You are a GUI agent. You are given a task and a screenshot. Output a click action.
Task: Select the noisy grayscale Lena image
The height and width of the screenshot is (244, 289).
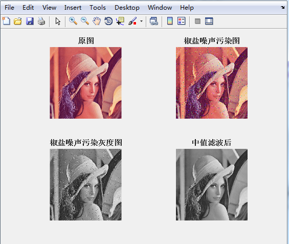(x=85, y=185)
